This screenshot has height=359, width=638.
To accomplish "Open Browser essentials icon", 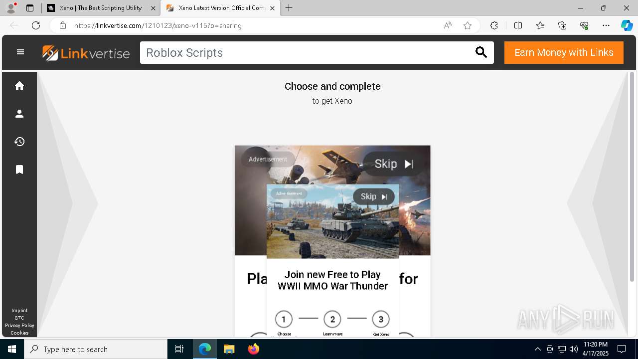I will (x=584, y=25).
